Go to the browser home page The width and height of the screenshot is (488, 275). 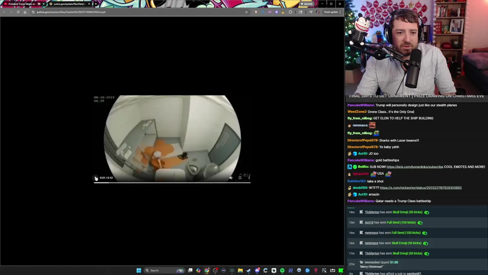click(25, 12)
